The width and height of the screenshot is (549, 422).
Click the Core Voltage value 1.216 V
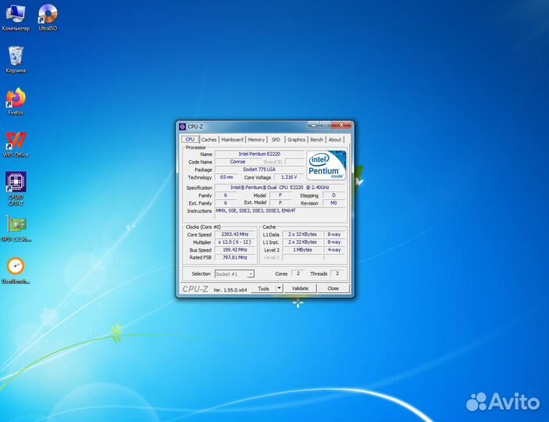289,177
